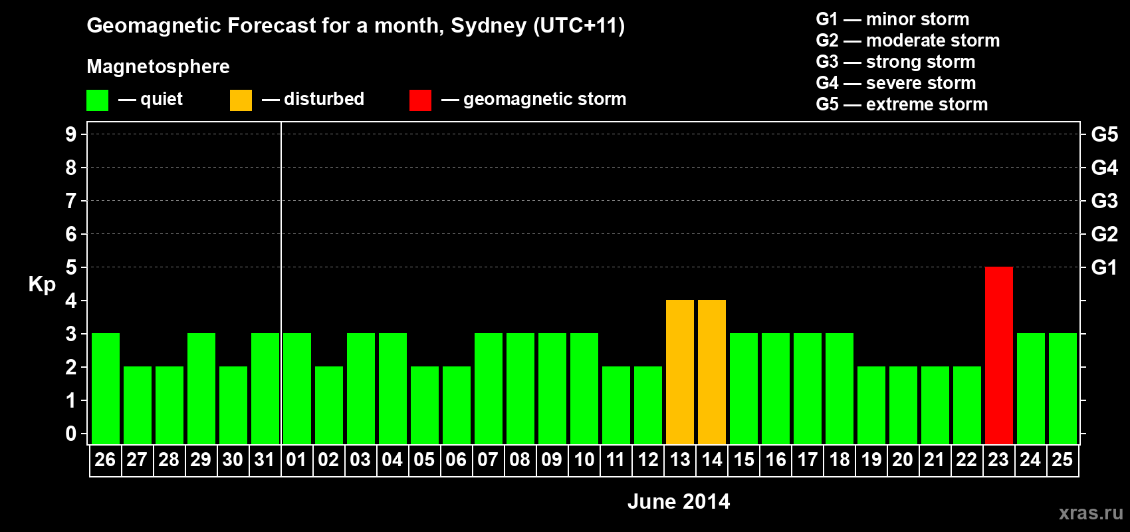1130x532 pixels.
Task: Select the green bar for day 20
Action: click(x=903, y=405)
